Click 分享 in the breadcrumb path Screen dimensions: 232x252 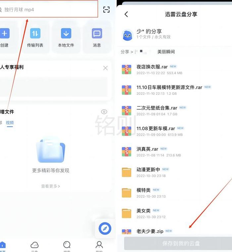tap(125, 52)
